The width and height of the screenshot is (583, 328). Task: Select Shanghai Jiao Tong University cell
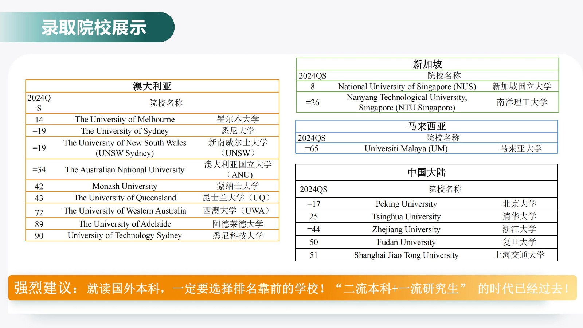click(406, 255)
